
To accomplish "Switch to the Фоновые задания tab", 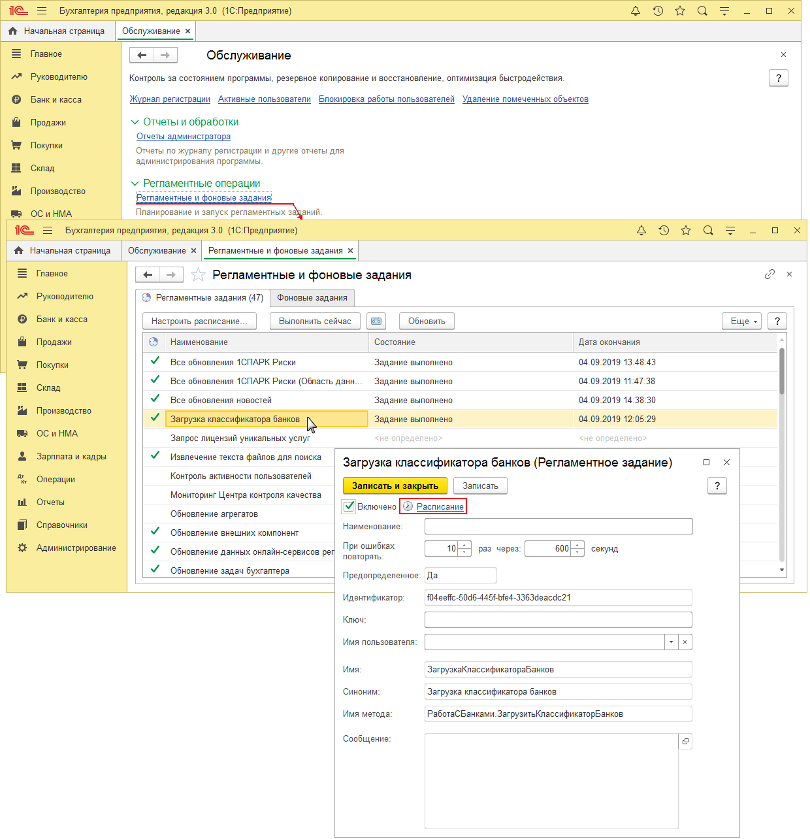I will pyautogui.click(x=312, y=297).
